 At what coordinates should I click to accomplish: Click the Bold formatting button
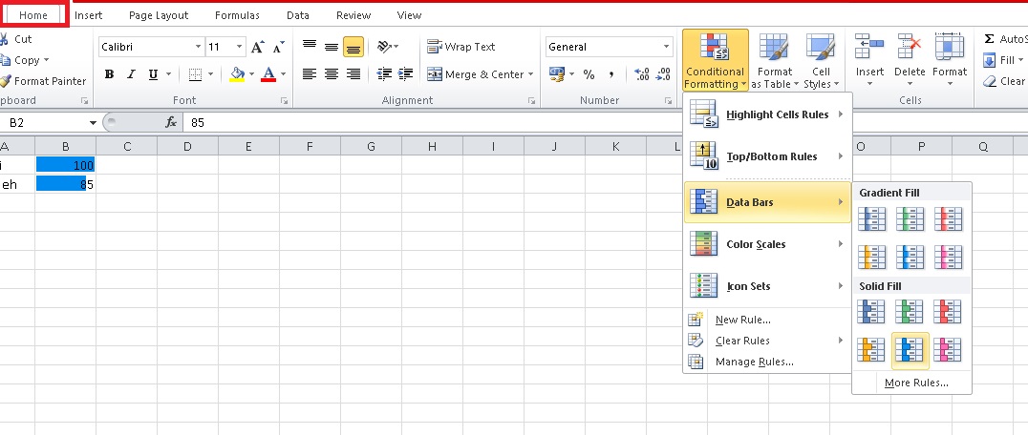(110, 74)
